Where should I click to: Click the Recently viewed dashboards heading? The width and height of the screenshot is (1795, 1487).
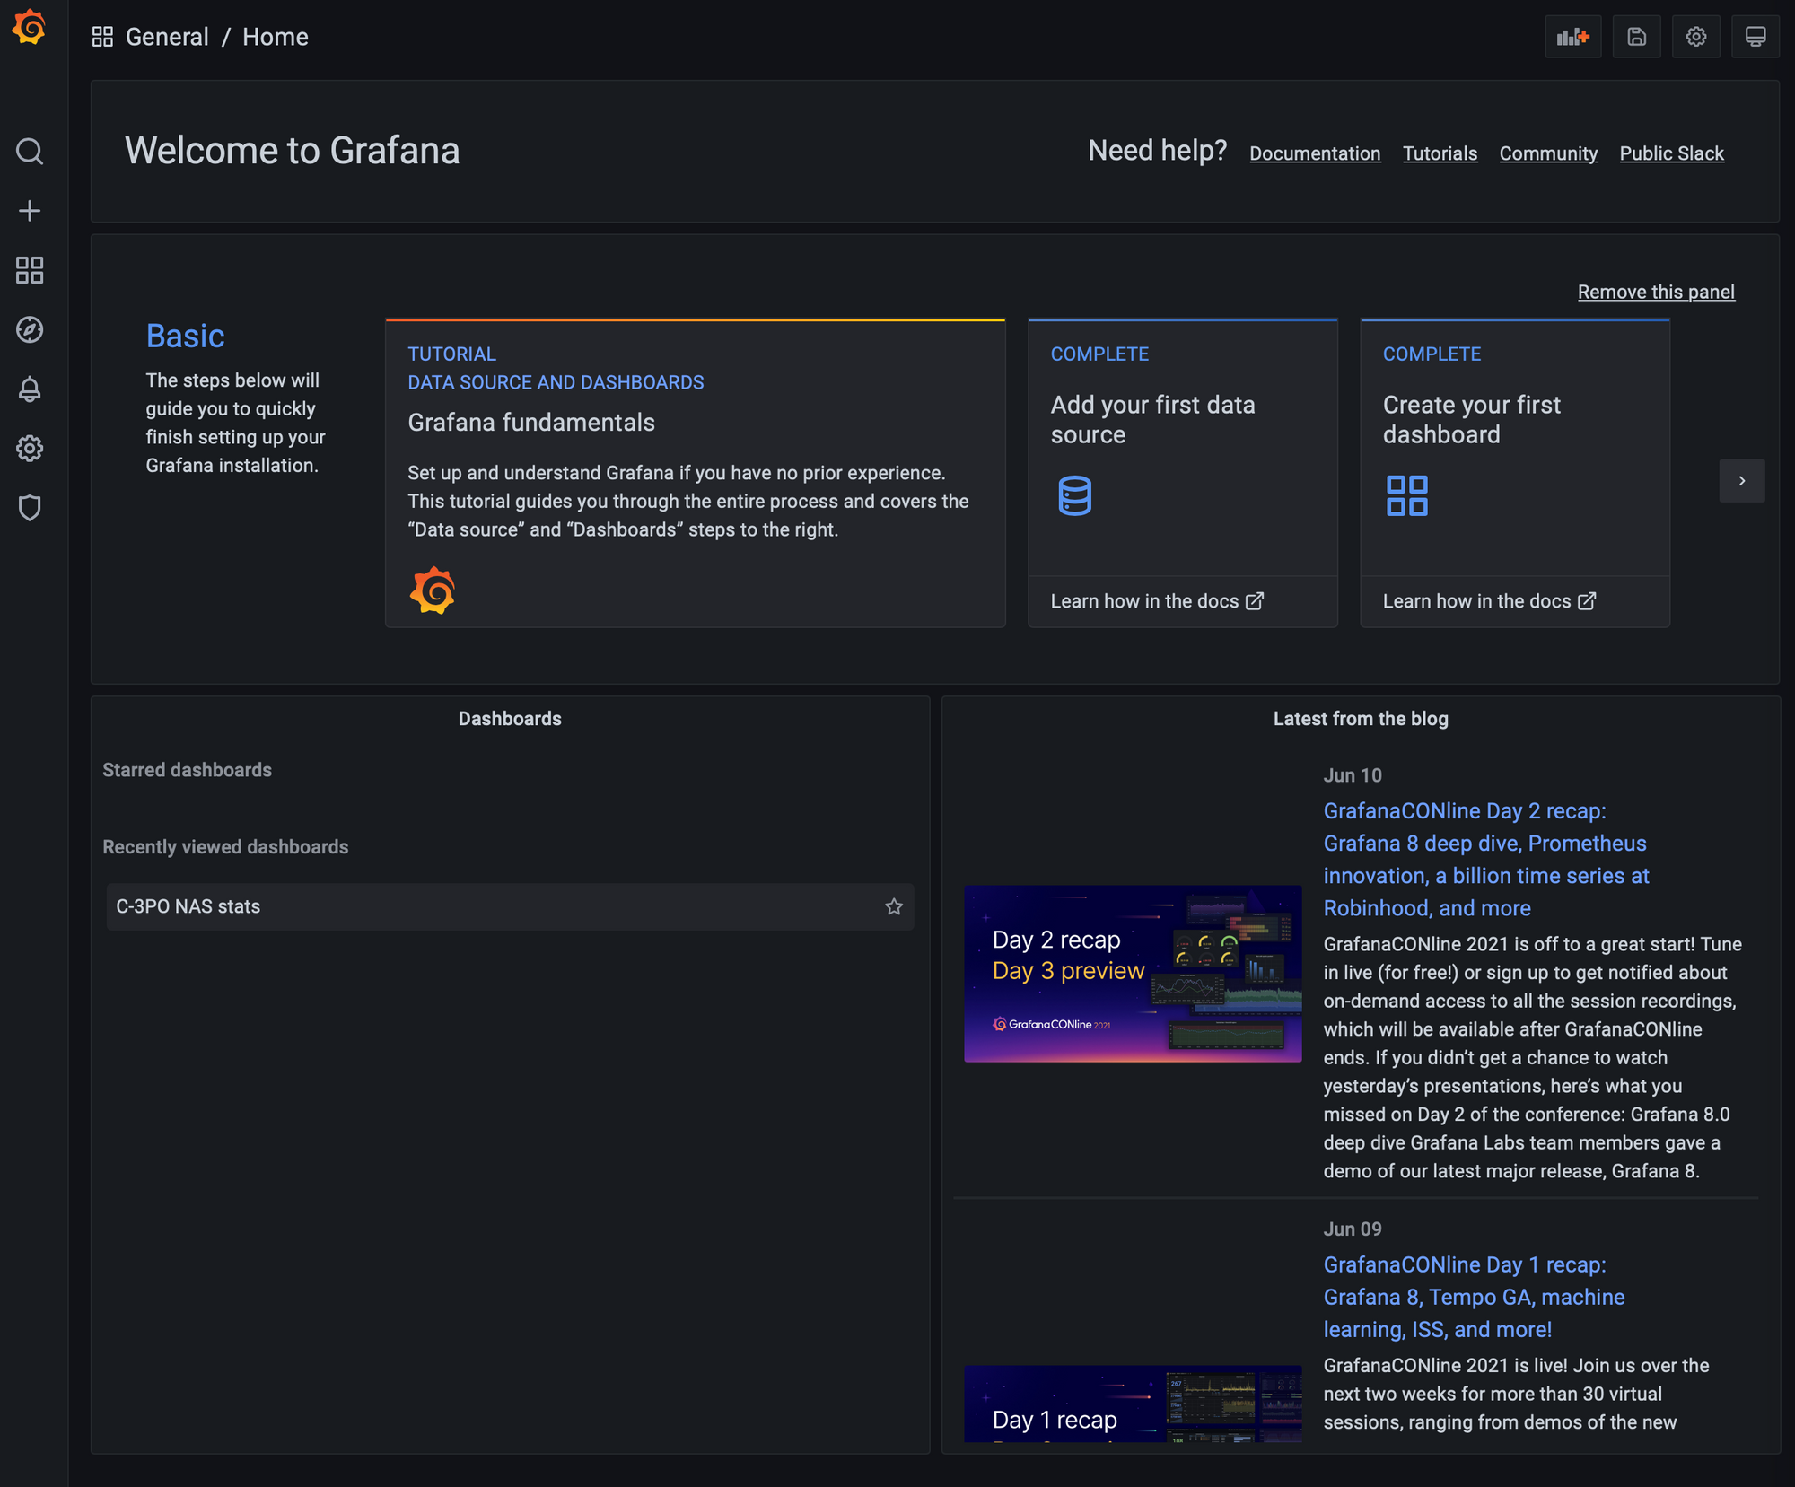click(x=225, y=847)
